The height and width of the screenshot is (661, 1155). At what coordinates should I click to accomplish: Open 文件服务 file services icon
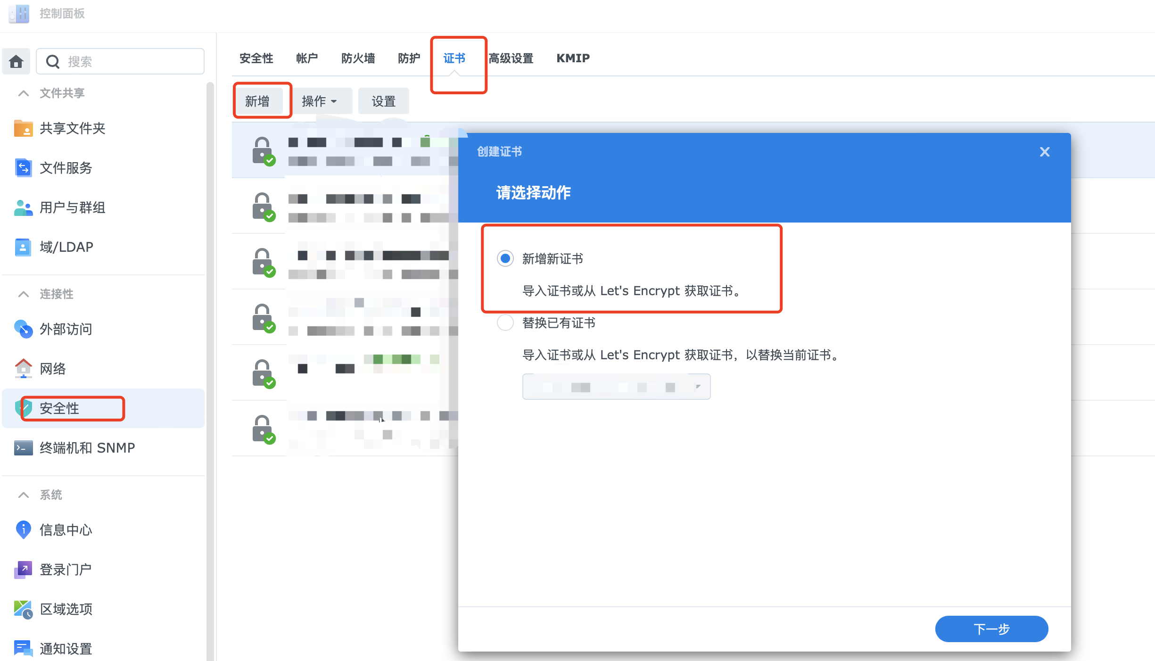pyautogui.click(x=23, y=168)
